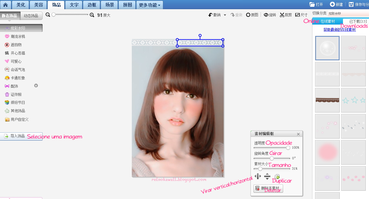The image size is (369, 199).
Task: Click the 原图 original image button
Action: coord(252,15)
